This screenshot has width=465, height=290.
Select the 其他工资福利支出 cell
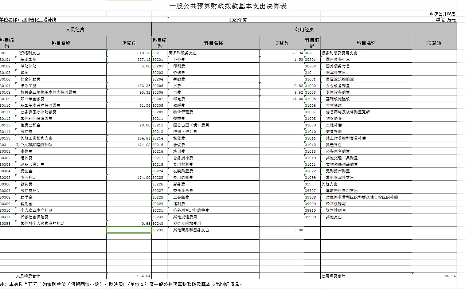coord(61,138)
